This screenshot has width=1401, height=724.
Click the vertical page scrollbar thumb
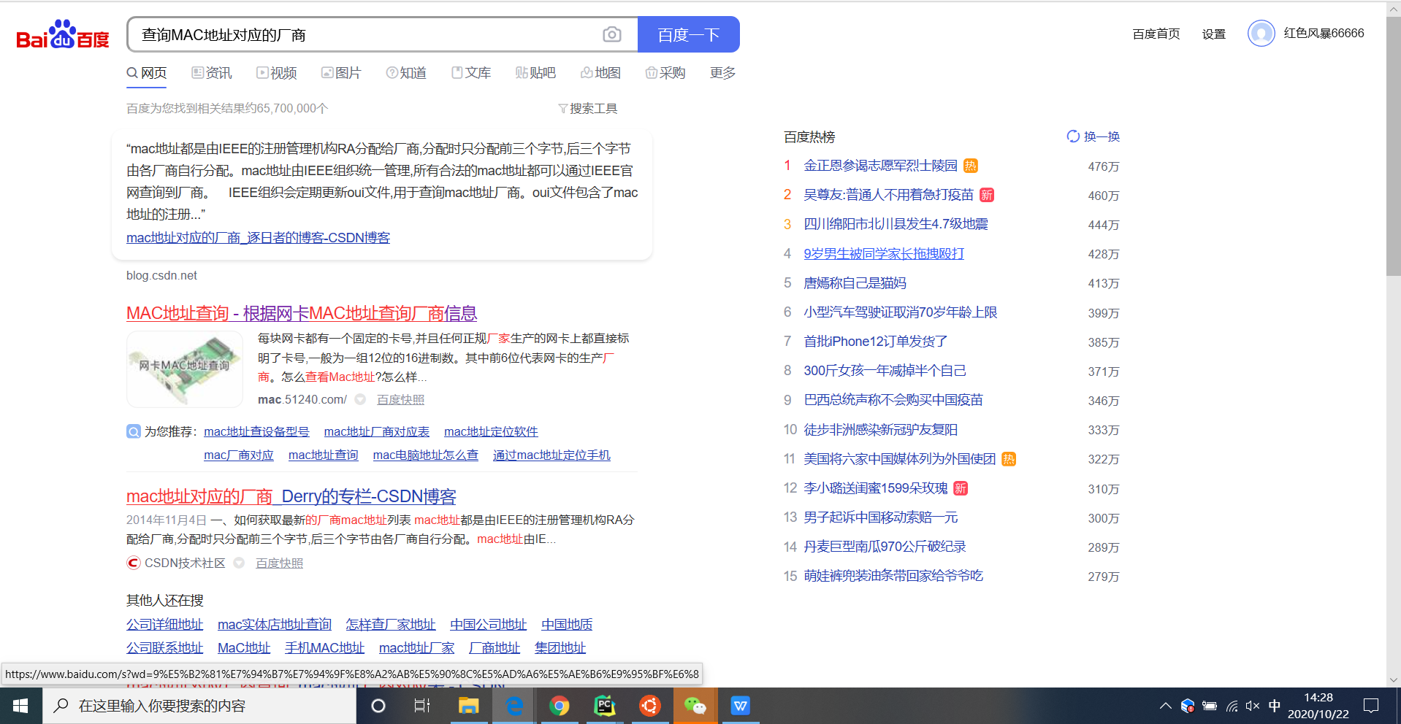tap(1394, 146)
